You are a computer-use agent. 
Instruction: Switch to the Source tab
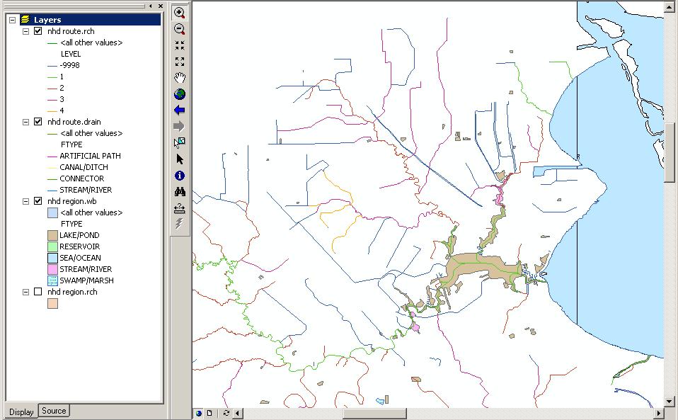[54, 411]
